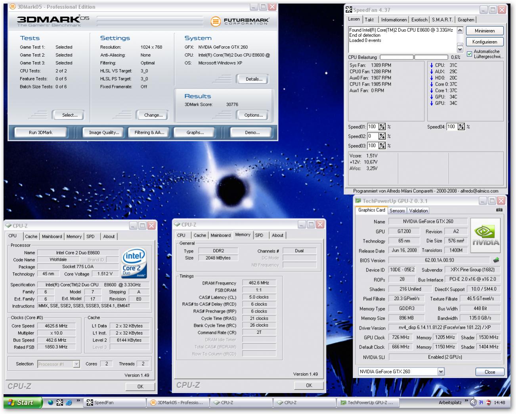516x414 pixels.
Task: Click the CPU-Z CPU window title icon
Action: 8,226
